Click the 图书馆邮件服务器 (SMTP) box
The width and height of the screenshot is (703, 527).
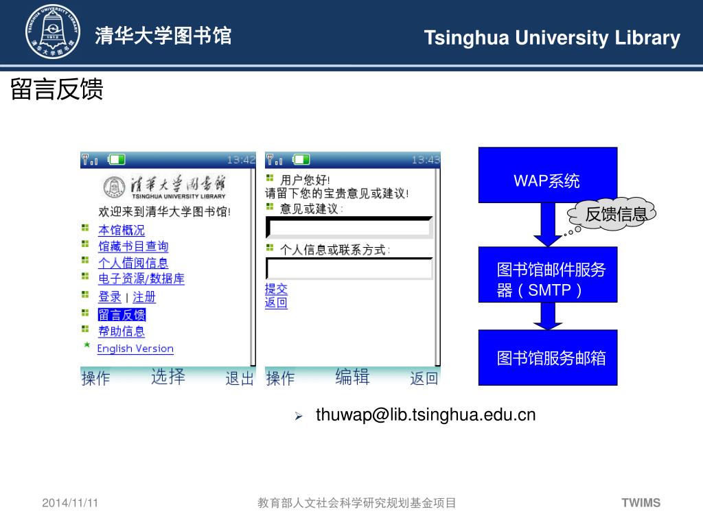pyautogui.click(x=548, y=274)
